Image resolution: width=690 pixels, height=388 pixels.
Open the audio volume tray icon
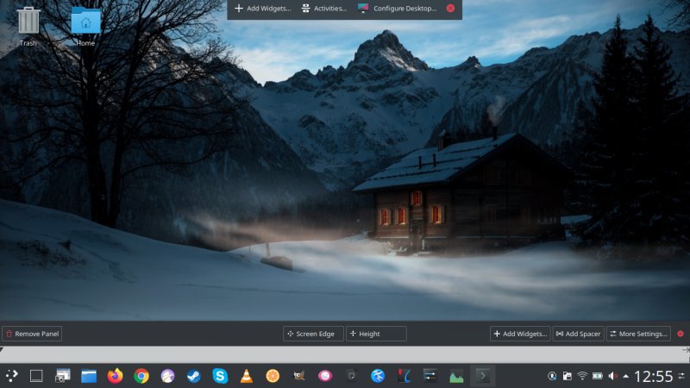(612, 376)
